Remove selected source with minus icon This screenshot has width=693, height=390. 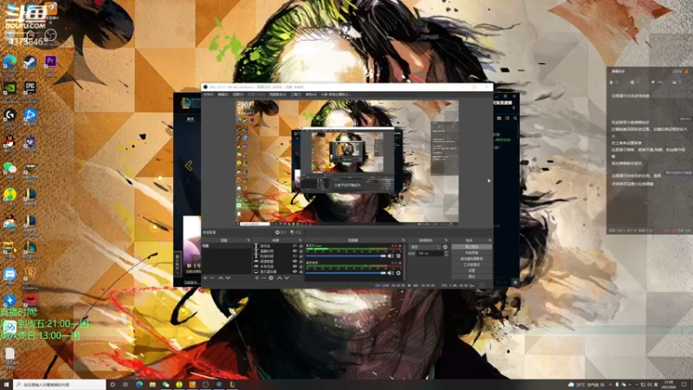pyautogui.click(x=264, y=278)
